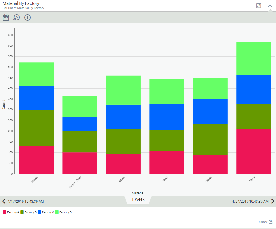The width and height of the screenshot is (276, 229).
Task: Open the 1 Week time range selector
Action: point(138,199)
